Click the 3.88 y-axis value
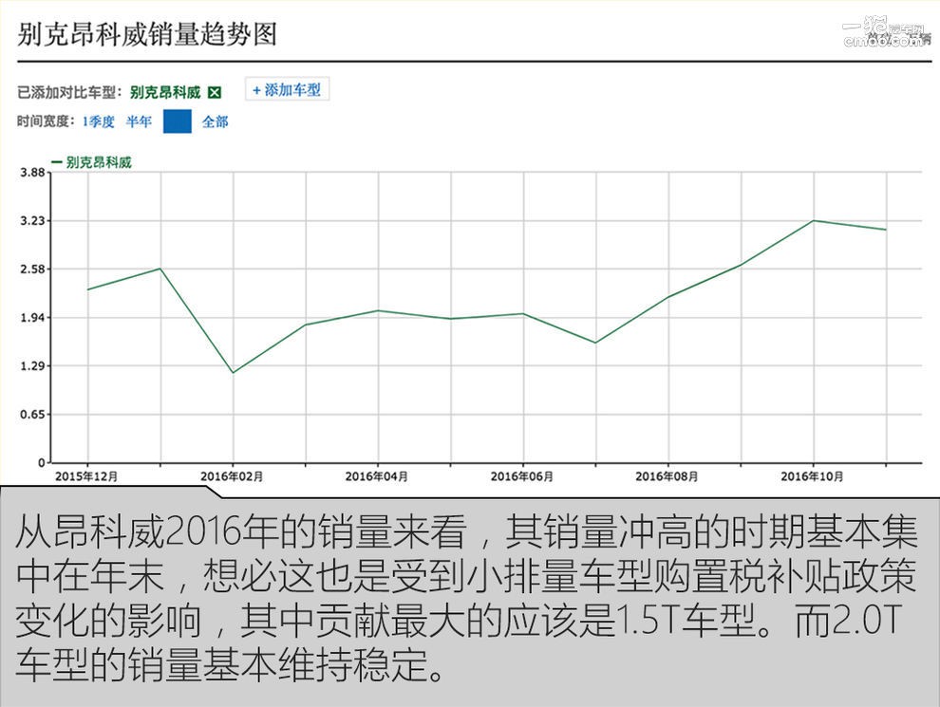940x707 pixels. 32,173
